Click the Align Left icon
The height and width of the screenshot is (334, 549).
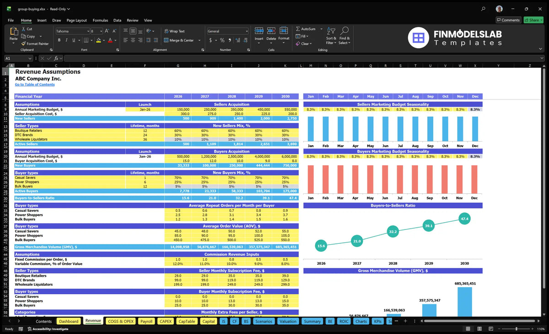point(125,40)
